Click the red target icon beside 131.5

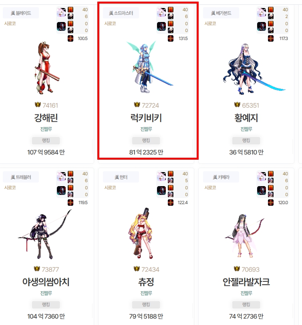tap(171, 38)
